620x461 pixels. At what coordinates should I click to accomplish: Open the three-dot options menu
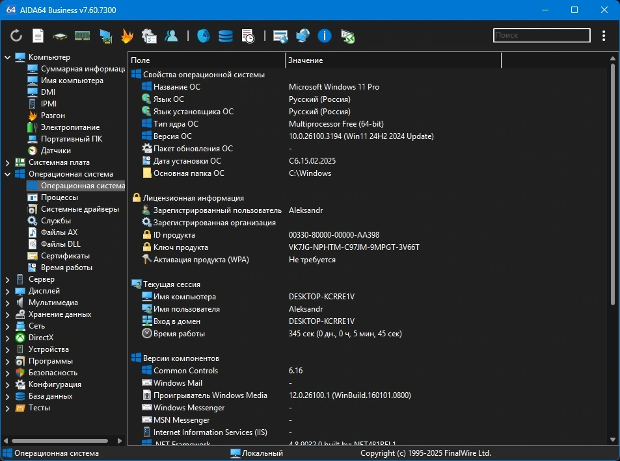(603, 36)
